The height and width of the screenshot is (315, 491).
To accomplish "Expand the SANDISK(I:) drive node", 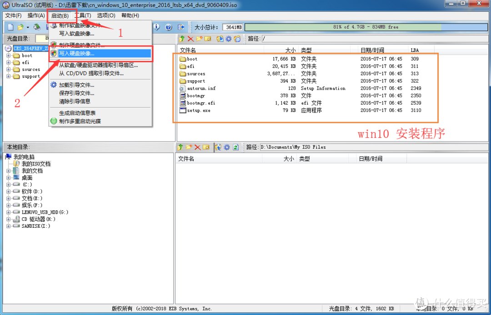I will (9, 226).
